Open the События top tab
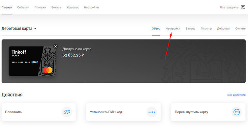248x129 pixels. tap(23, 8)
